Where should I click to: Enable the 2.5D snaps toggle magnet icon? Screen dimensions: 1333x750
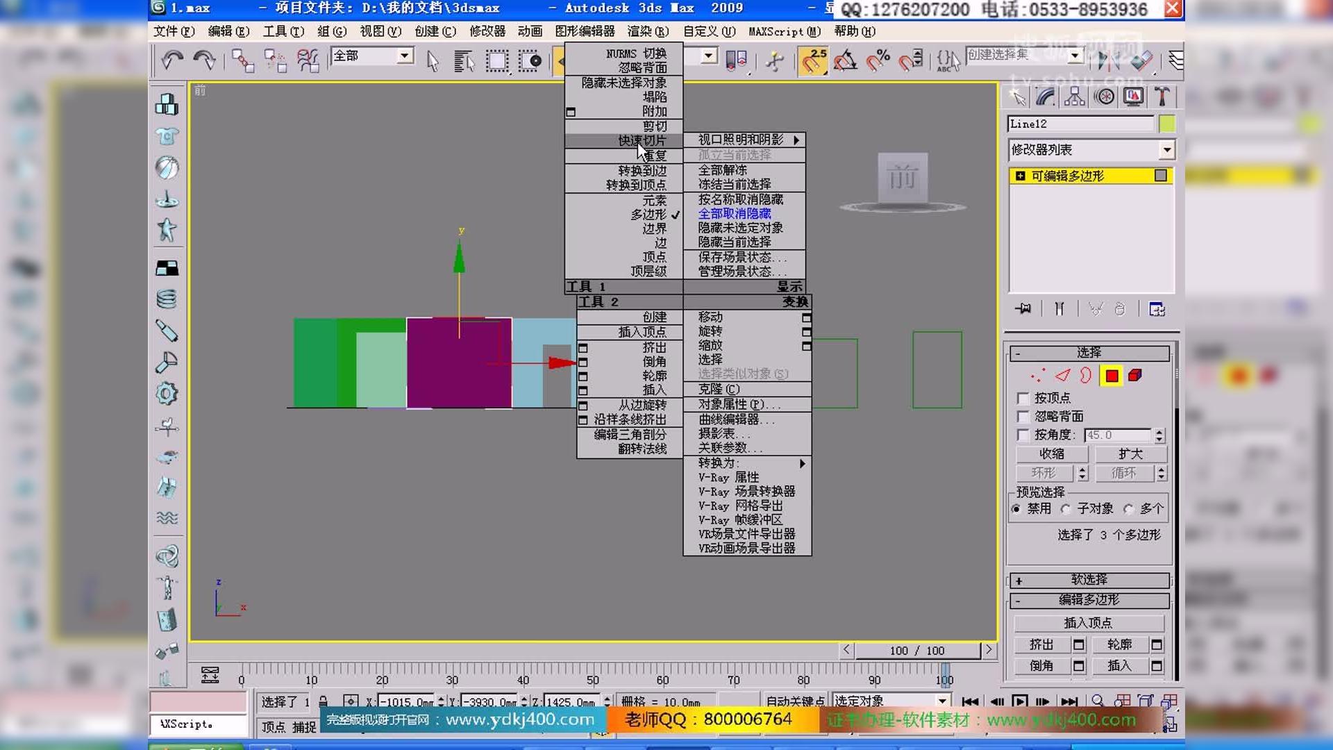pos(814,61)
